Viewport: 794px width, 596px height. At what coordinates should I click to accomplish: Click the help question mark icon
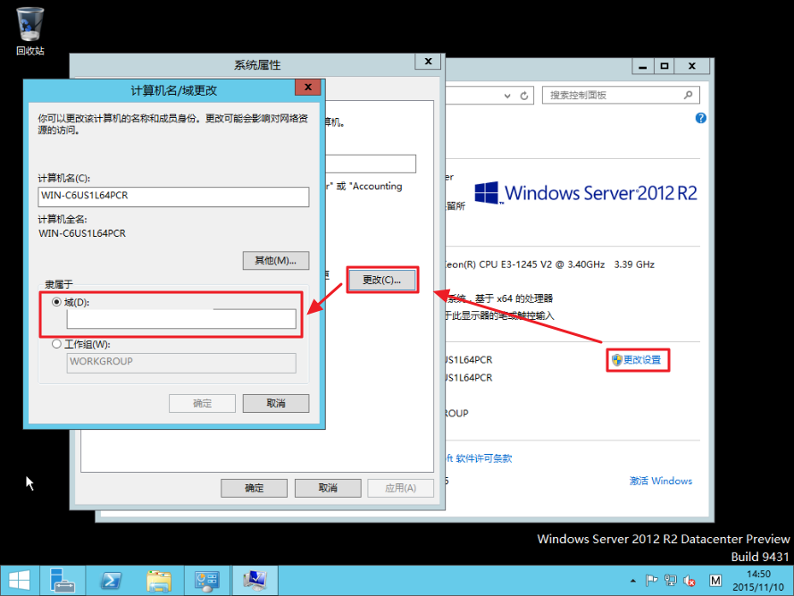click(x=701, y=118)
